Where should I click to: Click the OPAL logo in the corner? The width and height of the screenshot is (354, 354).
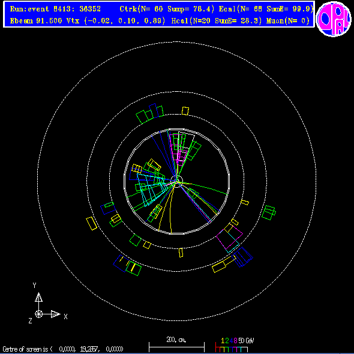(x=334, y=19)
